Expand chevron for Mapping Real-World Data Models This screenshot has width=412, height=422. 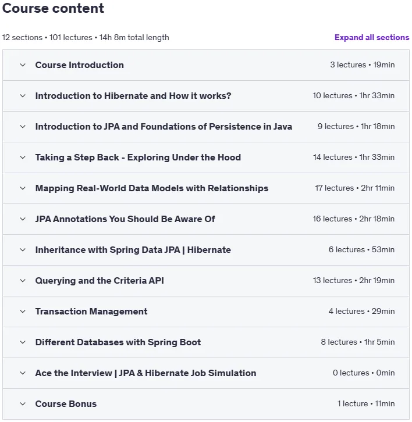[x=23, y=188]
